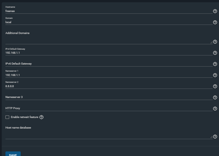Screen dimensions: 219x156
Task: Open Nameserver 1 help icon
Action: pos(215,75)
